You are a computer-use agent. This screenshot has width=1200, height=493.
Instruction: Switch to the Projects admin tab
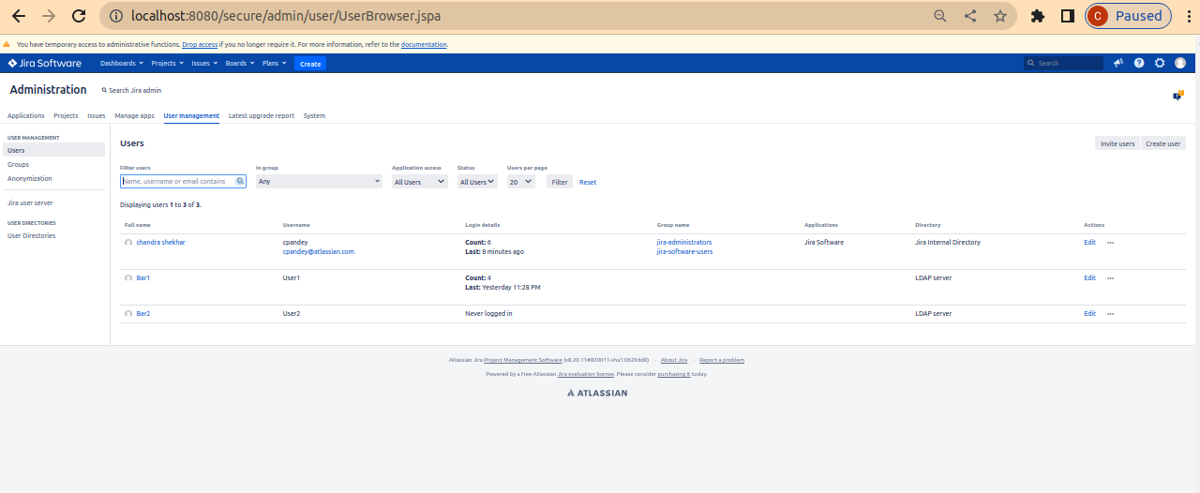(66, 116)
